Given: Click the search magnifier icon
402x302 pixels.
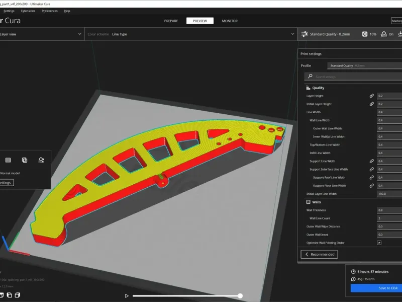Looking at the screenshot, I should 310,77.
